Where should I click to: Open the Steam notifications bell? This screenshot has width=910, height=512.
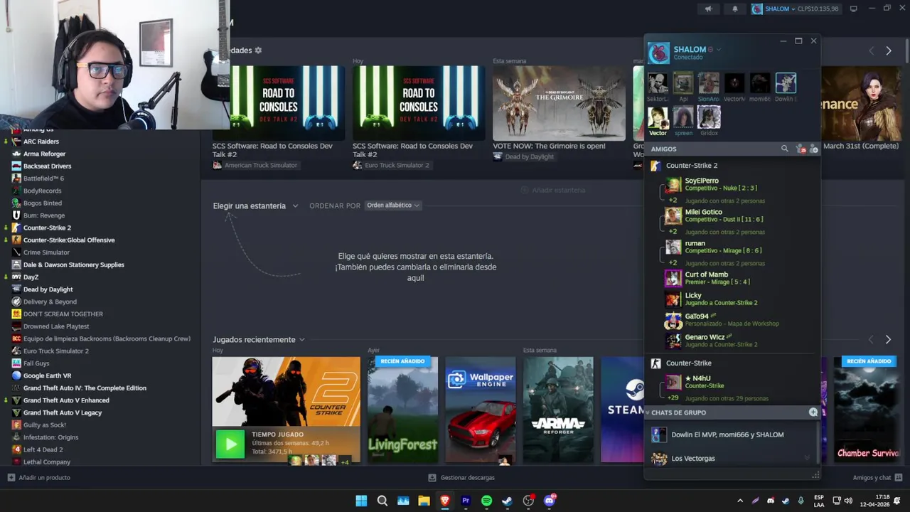pyautogui.click(x=735, y=9)
